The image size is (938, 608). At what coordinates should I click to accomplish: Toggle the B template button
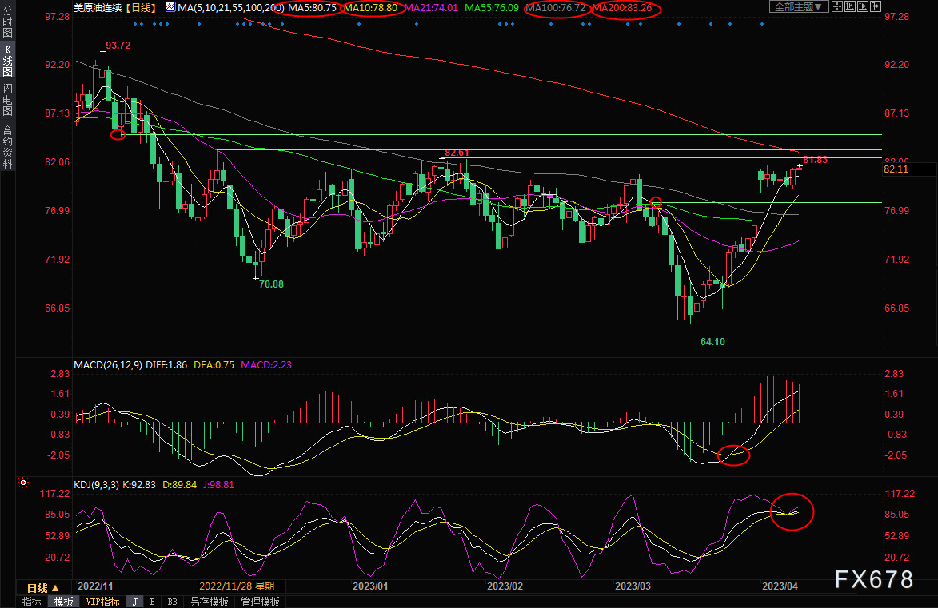pos(153,602)
